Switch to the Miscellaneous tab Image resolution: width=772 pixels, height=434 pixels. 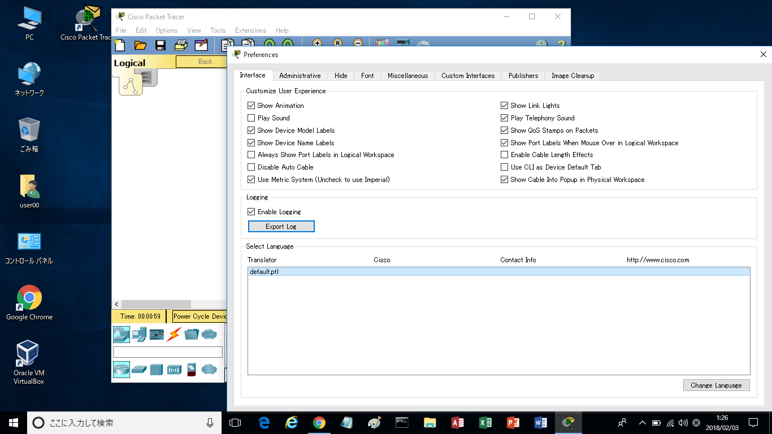pos(407,75)
